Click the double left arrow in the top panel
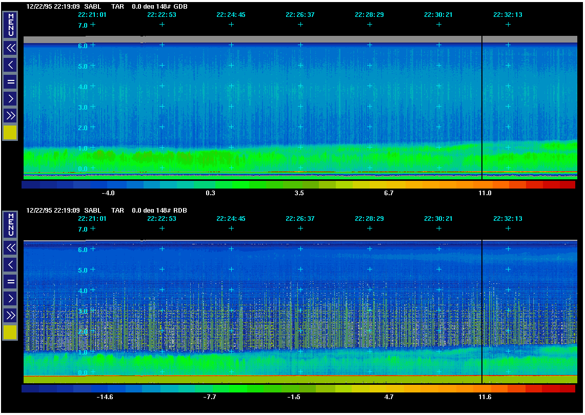Image resolution: width=585 pixels, height=415 pixels. 10,48
